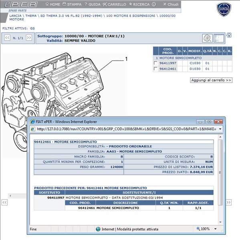Click STAMPA print menu item
Screen dimensions: 240x240
click(x=72, y=4)
